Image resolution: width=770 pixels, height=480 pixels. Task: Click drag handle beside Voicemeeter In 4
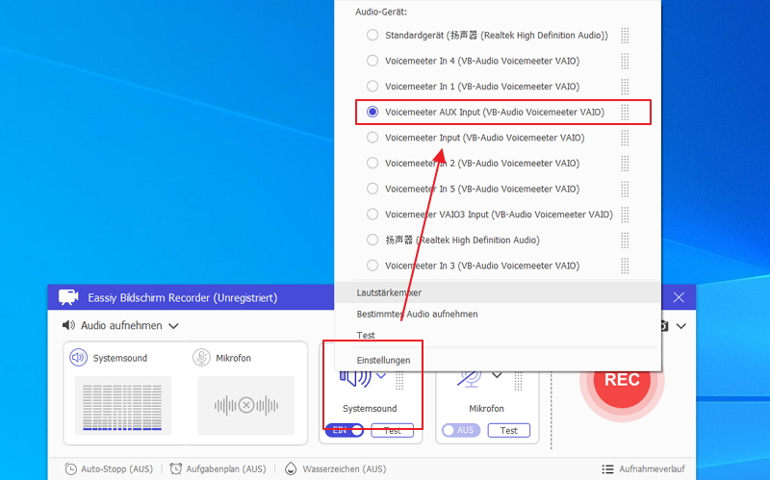[625, 61]
